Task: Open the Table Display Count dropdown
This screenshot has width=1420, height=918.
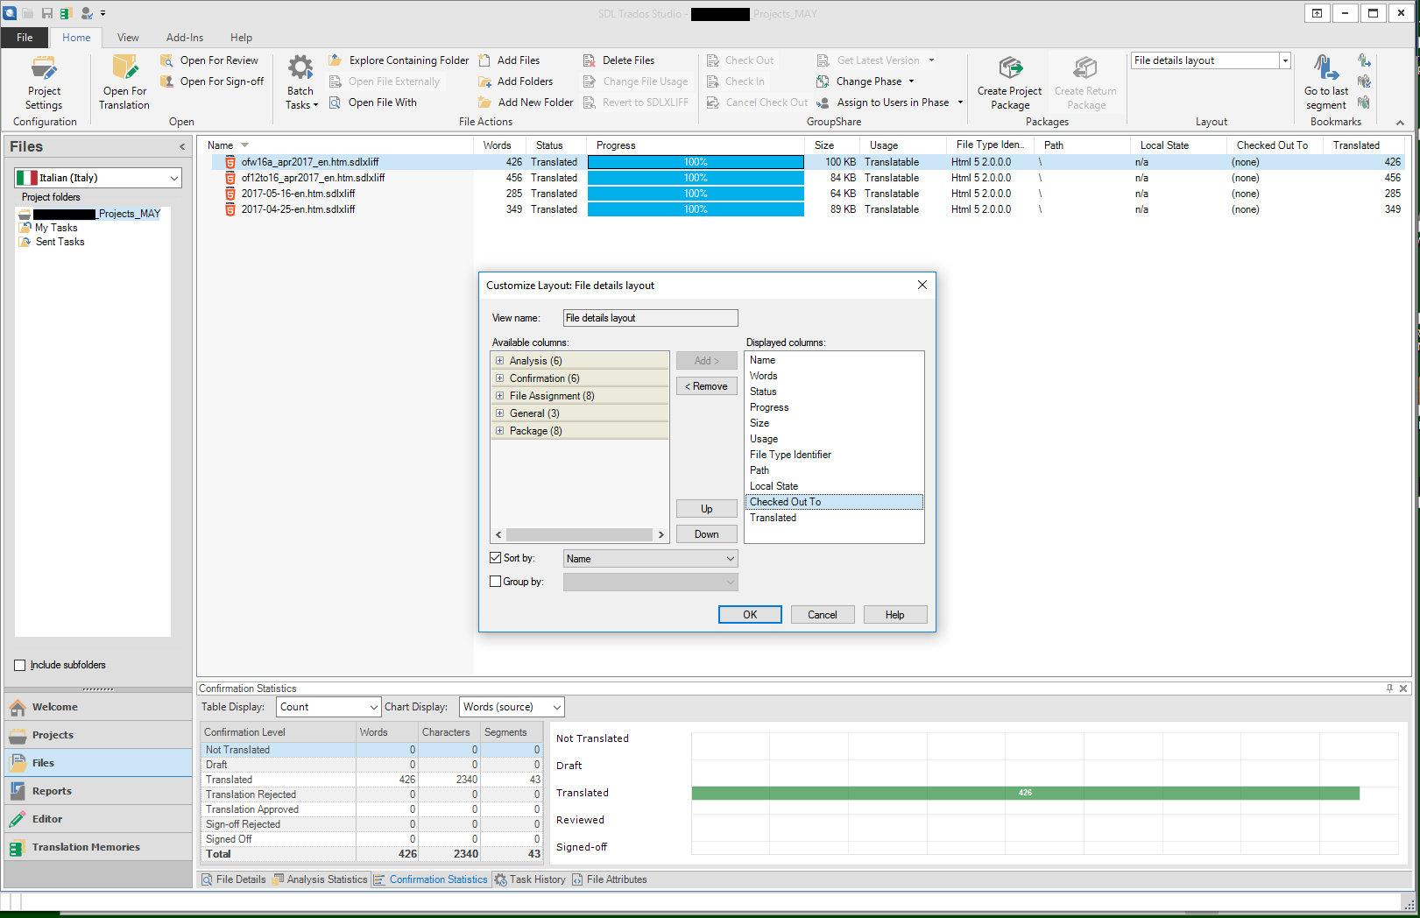Action: coord(329,707)
